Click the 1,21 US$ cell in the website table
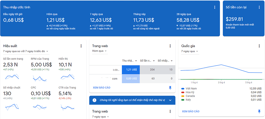This screenshot has width=265, height=119. click(x=131, y=70)
